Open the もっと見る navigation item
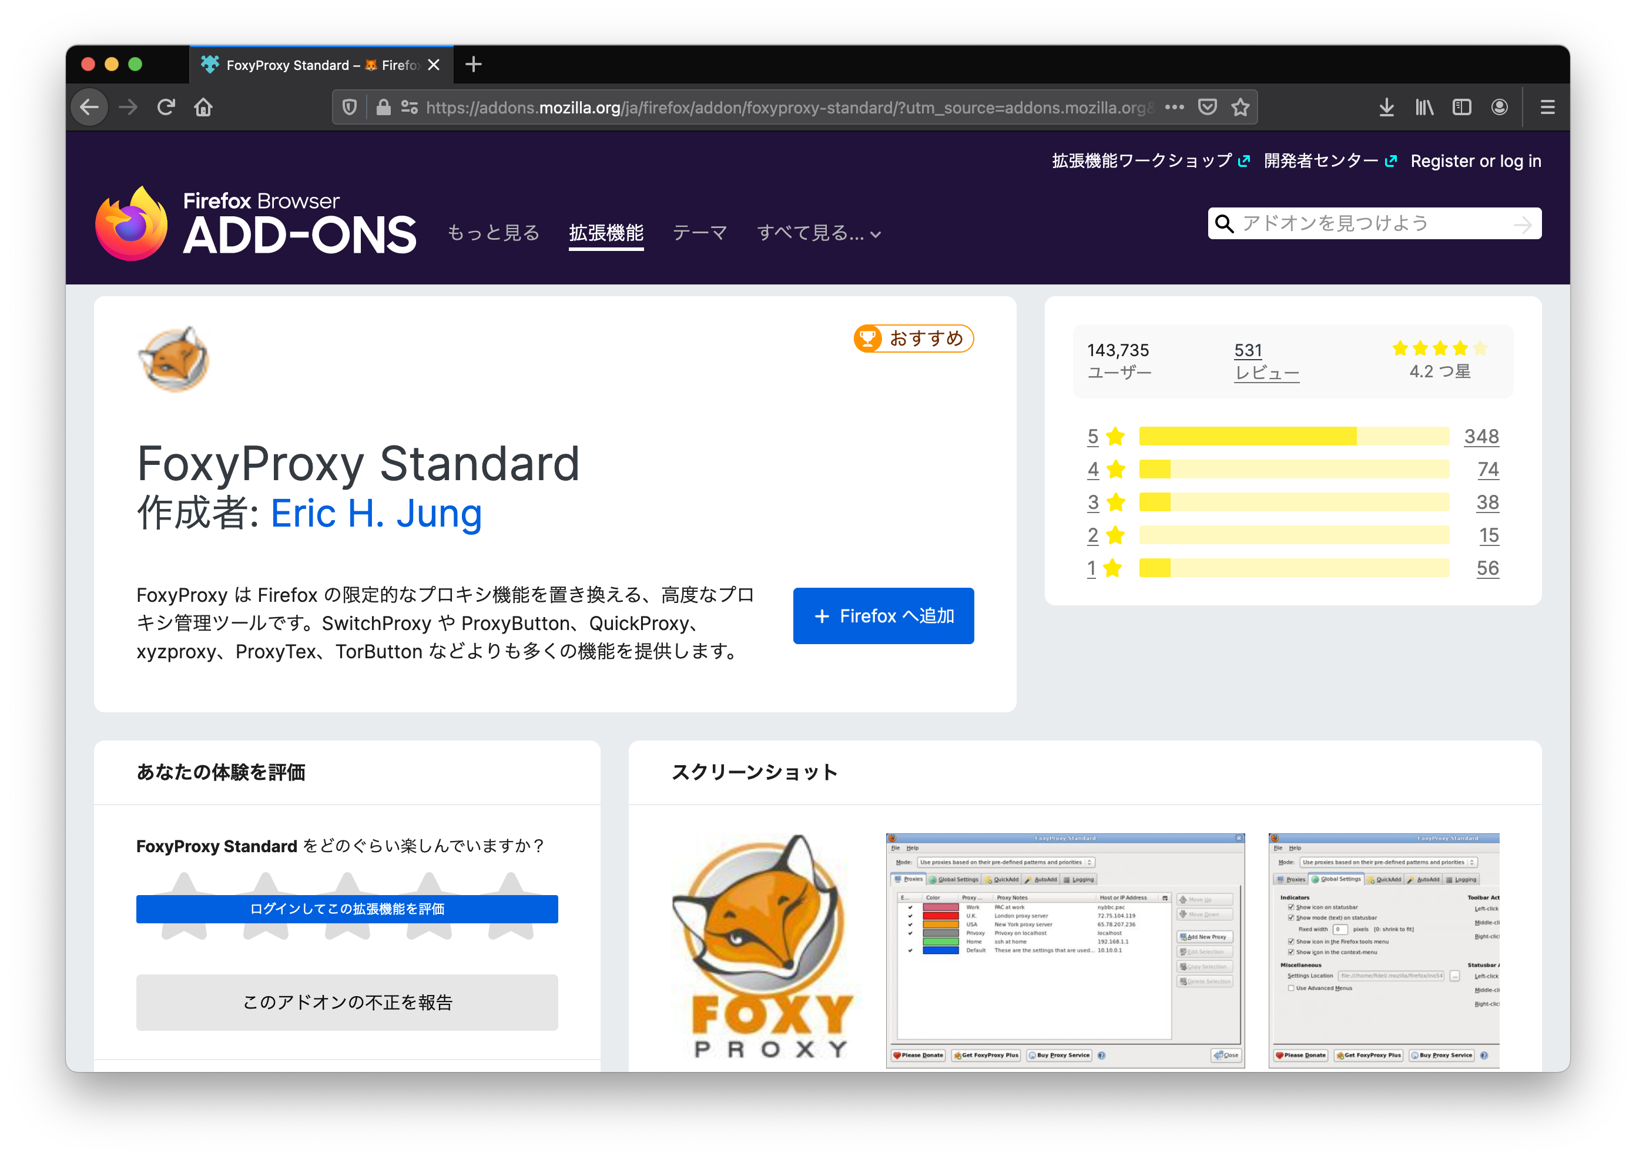The image size is (1636, 1159). (x=494, y=233)
